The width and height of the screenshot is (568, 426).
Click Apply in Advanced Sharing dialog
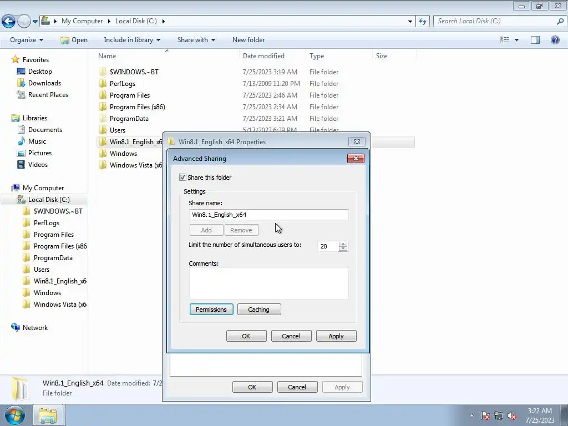pyautogui.click(x=336, y=336)
